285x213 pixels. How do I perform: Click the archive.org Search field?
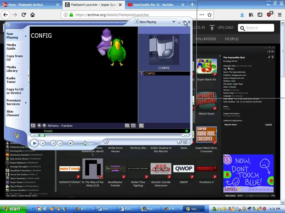pos(256,28)
